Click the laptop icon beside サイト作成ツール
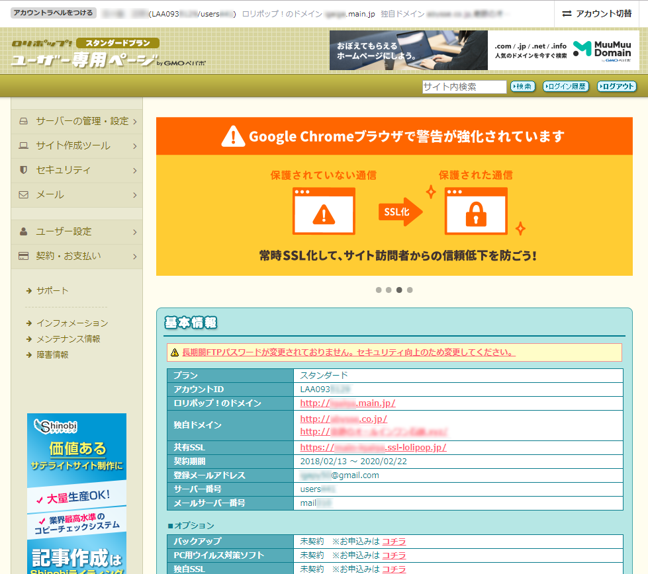The image size is (648, 574). tap(24, 145)
